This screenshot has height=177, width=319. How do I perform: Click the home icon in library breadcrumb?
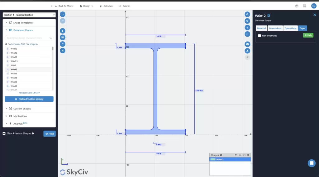coord(6,44)
